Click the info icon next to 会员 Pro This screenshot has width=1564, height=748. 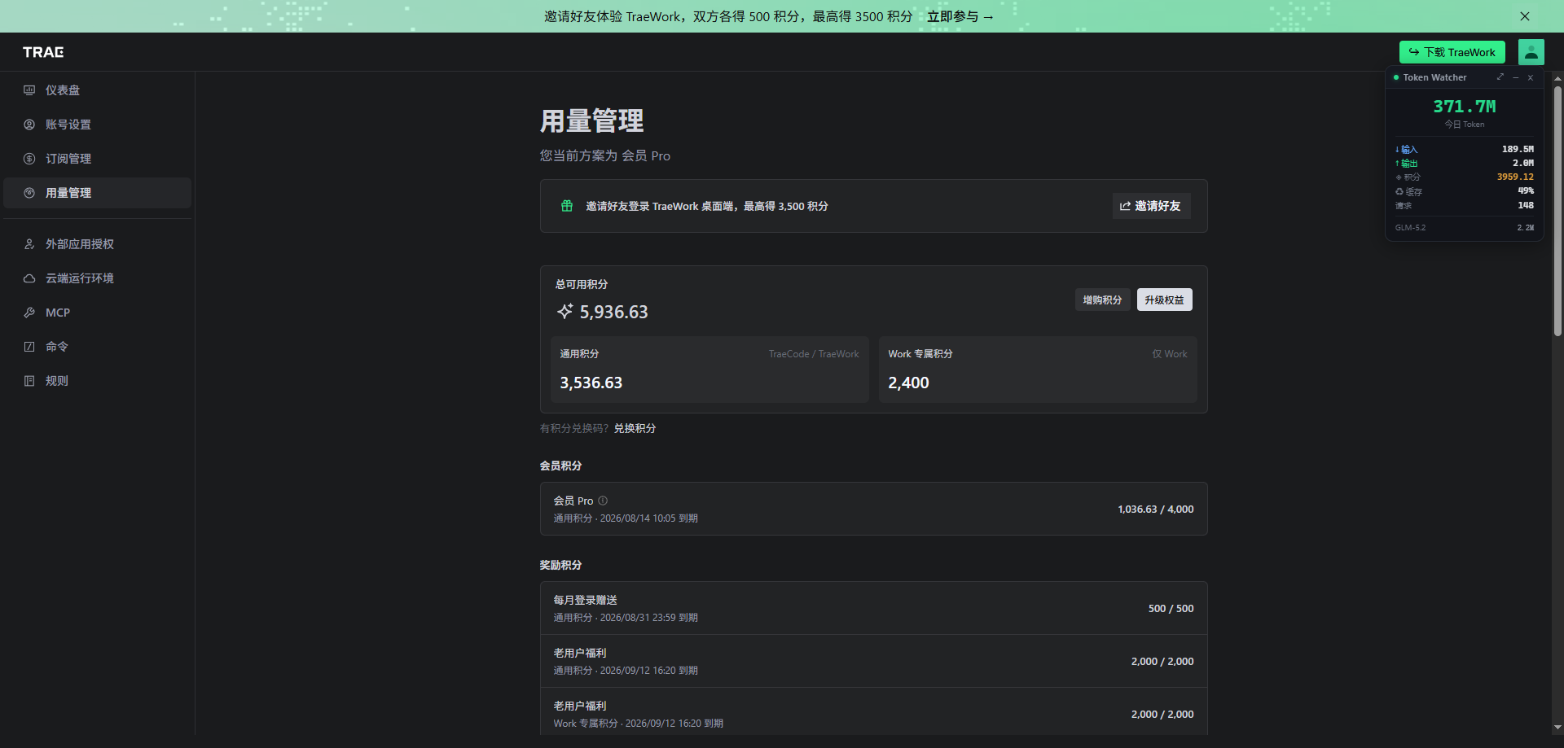603,501
